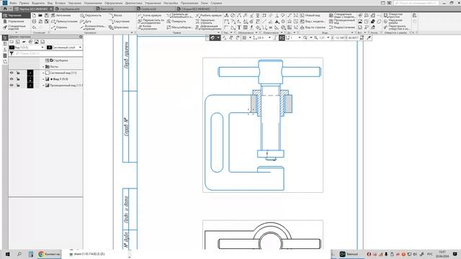Select the Дуга arc tool
This screenshot has width=461, height=259.
86,22
